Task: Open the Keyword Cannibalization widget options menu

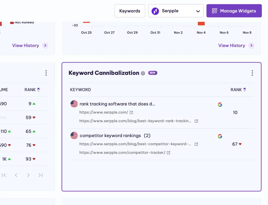Action: [x=252, y=73]
